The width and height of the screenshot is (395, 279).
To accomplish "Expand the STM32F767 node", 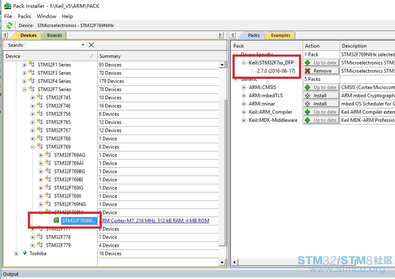I will (x=32, y=130).
